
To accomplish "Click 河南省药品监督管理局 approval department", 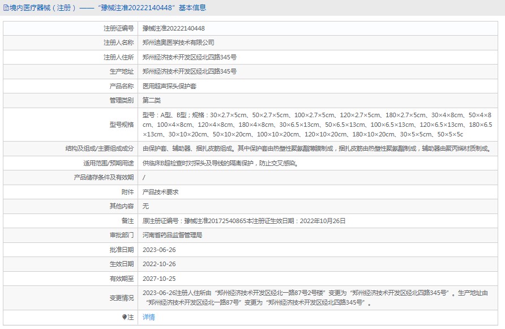I will click(172, 235).
